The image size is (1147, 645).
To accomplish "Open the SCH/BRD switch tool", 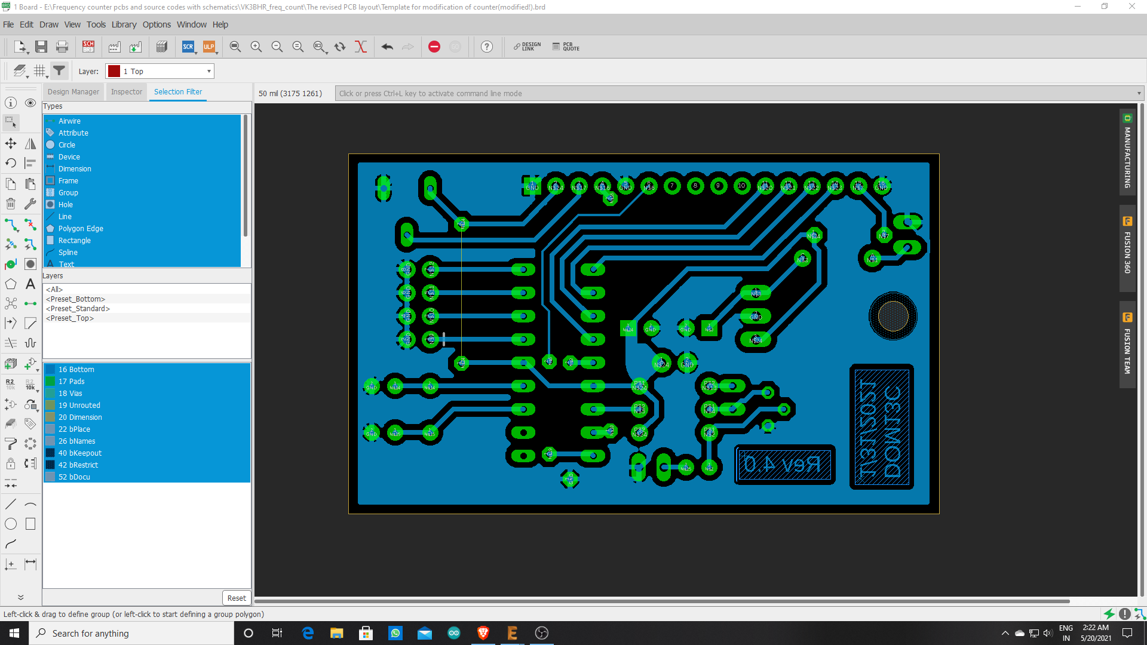I will point(88,46).
